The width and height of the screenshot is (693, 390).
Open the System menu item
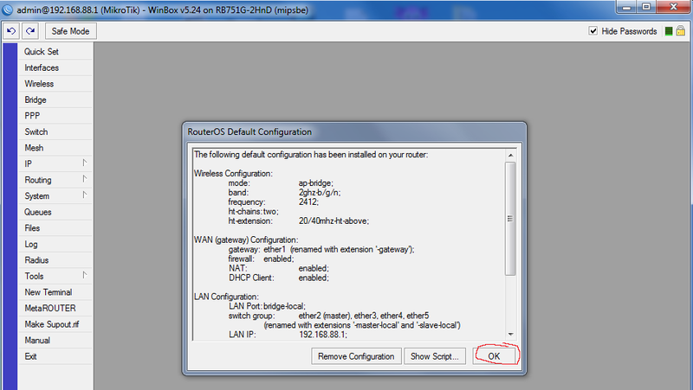[55, 196]
